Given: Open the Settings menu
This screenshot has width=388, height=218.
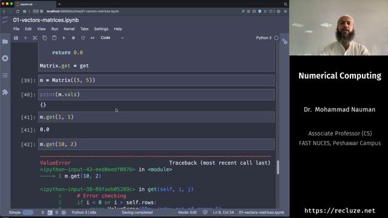Looking at the screenshot, I should coord(101,29).
